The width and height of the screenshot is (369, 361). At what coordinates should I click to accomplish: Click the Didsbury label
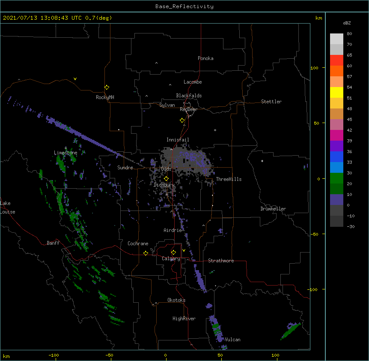tap(164, 185)
